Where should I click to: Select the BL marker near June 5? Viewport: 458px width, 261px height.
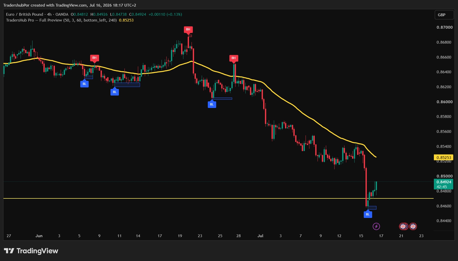click(84, 84)
